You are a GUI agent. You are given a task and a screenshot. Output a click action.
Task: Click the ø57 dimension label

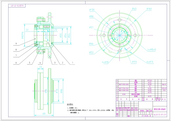click(x=91, y=27)
